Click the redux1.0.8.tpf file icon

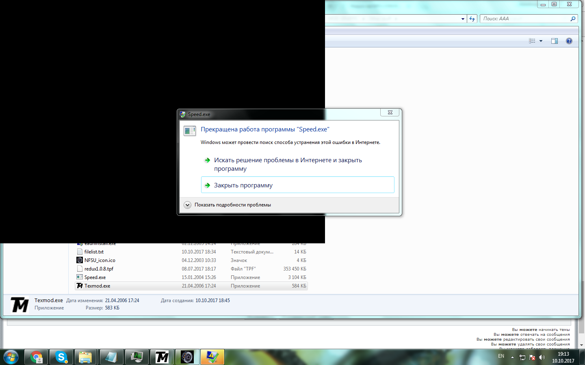point(80,268)
